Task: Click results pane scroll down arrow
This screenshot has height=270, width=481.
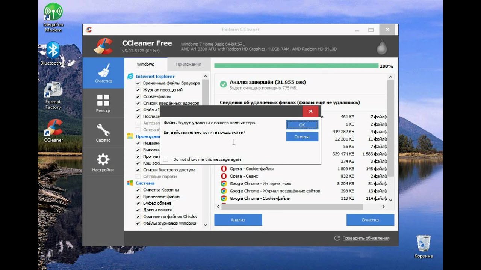Action: 391,200
